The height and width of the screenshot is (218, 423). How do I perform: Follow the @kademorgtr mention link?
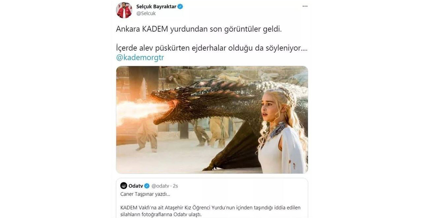[140, 57]
